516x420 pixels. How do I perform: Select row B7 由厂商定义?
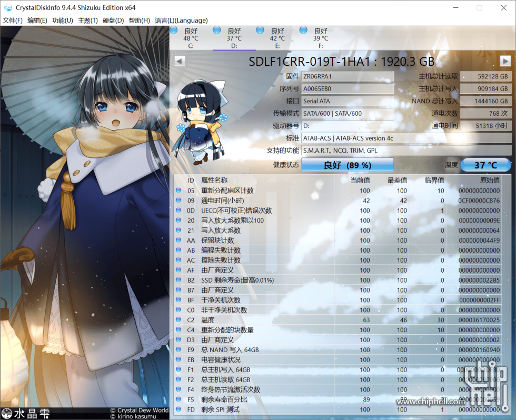[338, 290]
